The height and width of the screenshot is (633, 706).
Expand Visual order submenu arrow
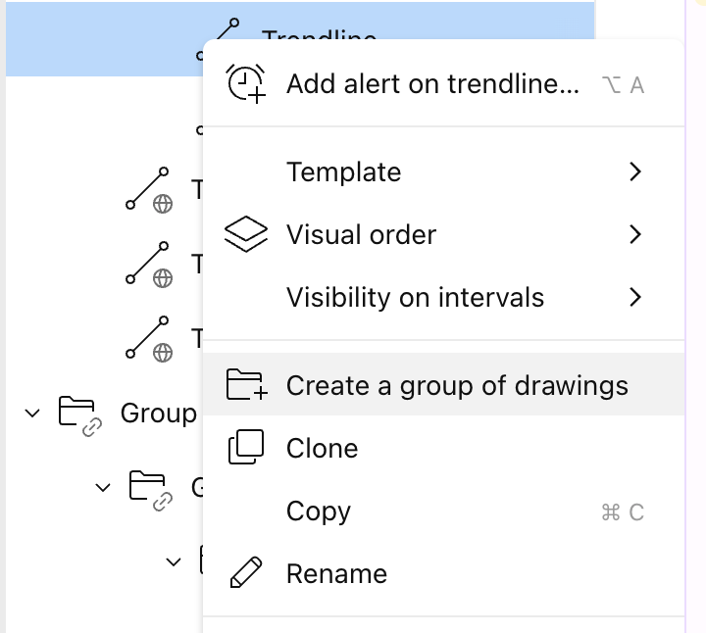tap(634, 234)
